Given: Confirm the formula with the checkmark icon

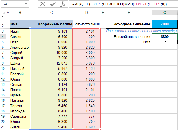Looking at the screenshot, I should 53,4.
